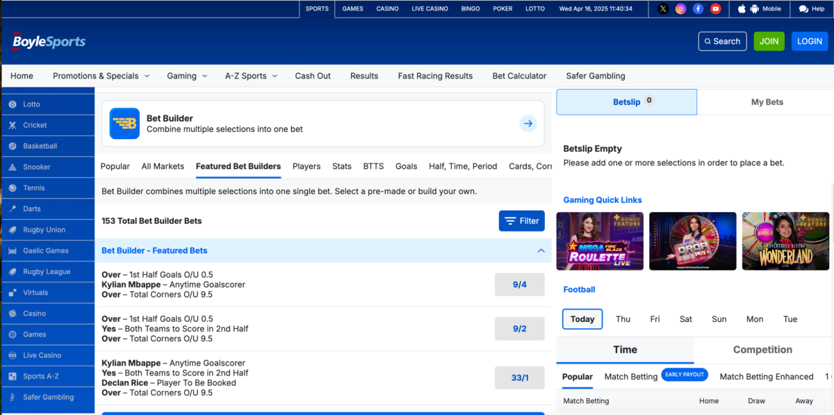Viewport: 834px width, 415px height.
Task: Open the Bet Calculator link
Action: (x=519, y=76)
